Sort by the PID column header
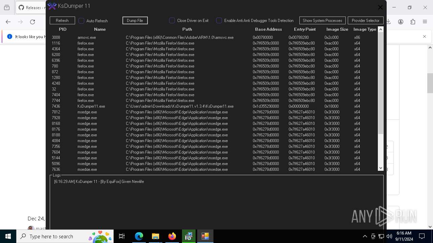Image resolution: width=433 pixels, height=243 pixels. pyautogui.click(x=63, y=29)
